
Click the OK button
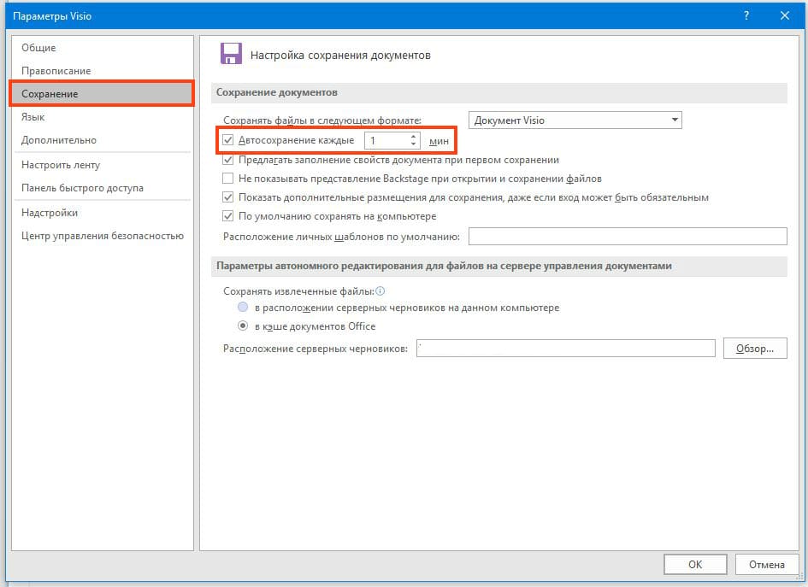click(695, 564)
